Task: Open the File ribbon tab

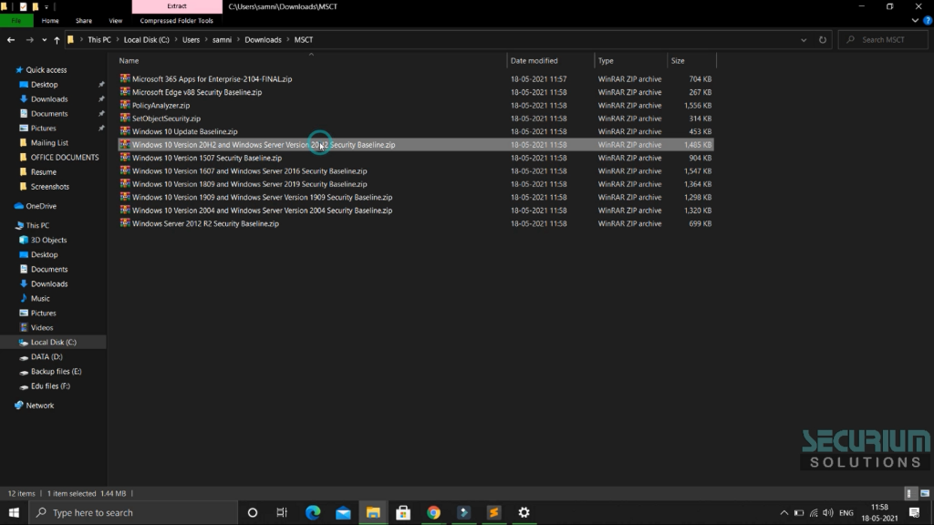Action: point(16,20)
